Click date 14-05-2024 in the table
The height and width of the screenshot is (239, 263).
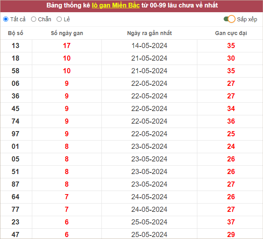coord(149,46)
